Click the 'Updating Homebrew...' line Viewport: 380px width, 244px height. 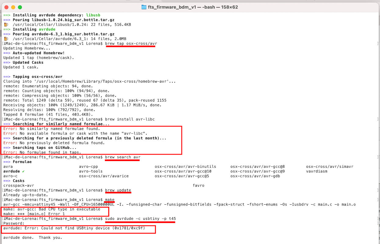pyautogui.click(x=27, y=48)
